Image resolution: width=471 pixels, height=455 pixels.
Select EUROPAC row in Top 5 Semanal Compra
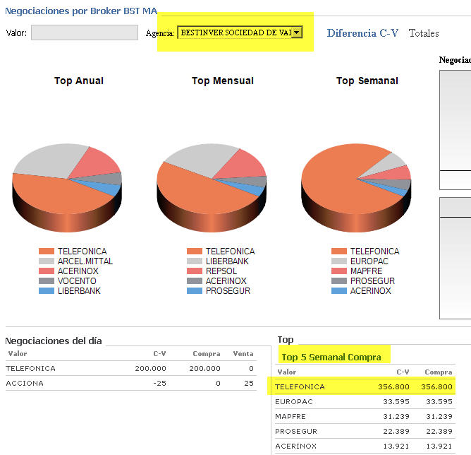point(365,401)
